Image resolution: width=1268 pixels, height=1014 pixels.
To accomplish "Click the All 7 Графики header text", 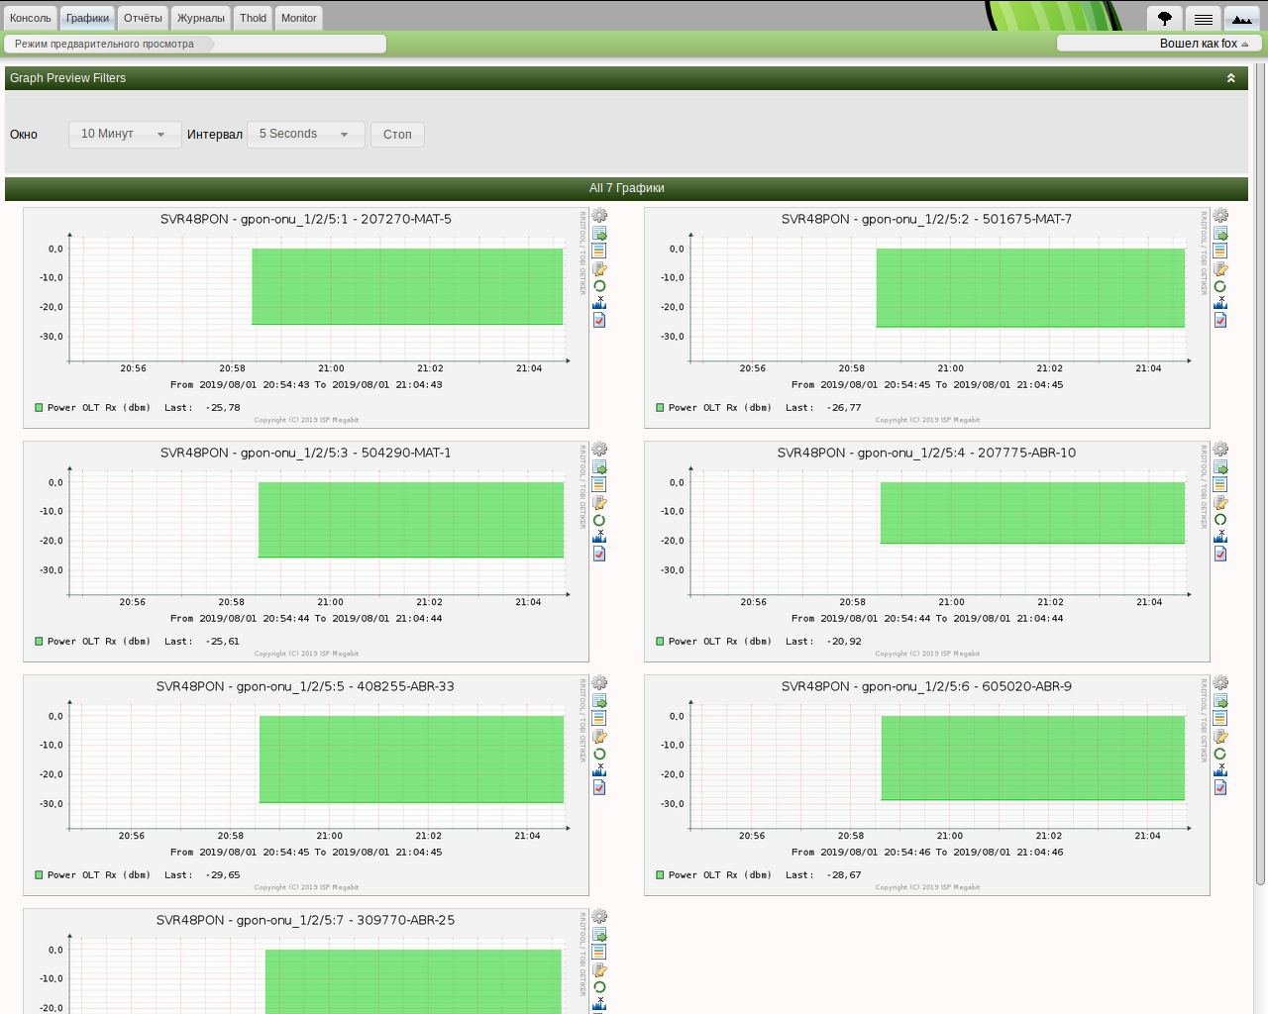I will 626,188.
